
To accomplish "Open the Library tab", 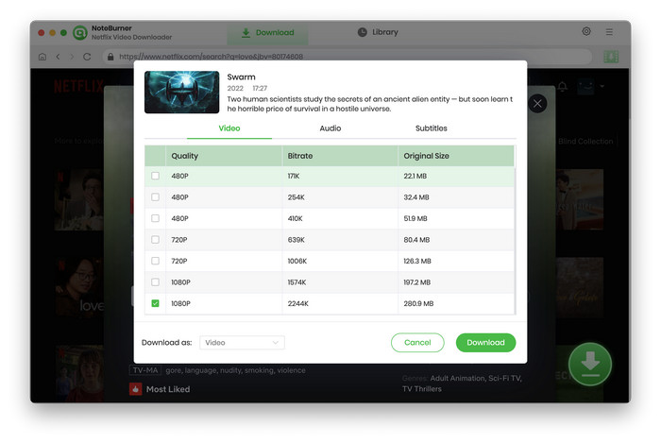I will pyautogui.click(x=378, y=32).
